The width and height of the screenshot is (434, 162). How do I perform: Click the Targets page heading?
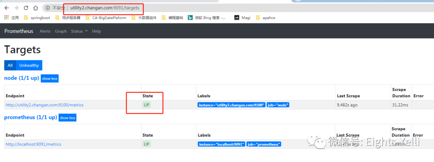23,50
